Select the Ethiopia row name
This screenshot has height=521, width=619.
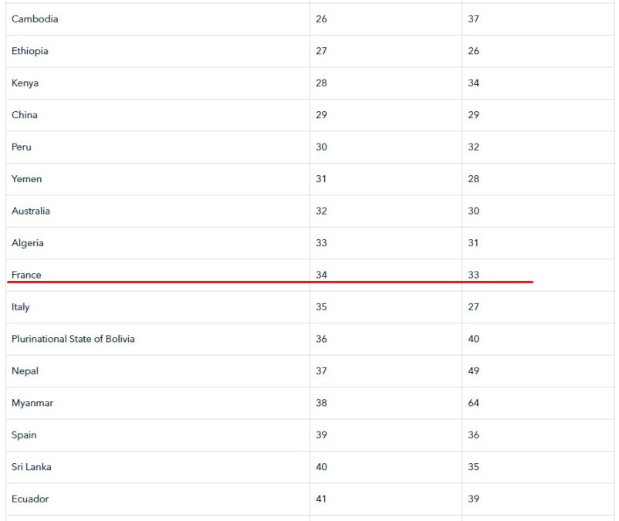[x=30, y=51]
